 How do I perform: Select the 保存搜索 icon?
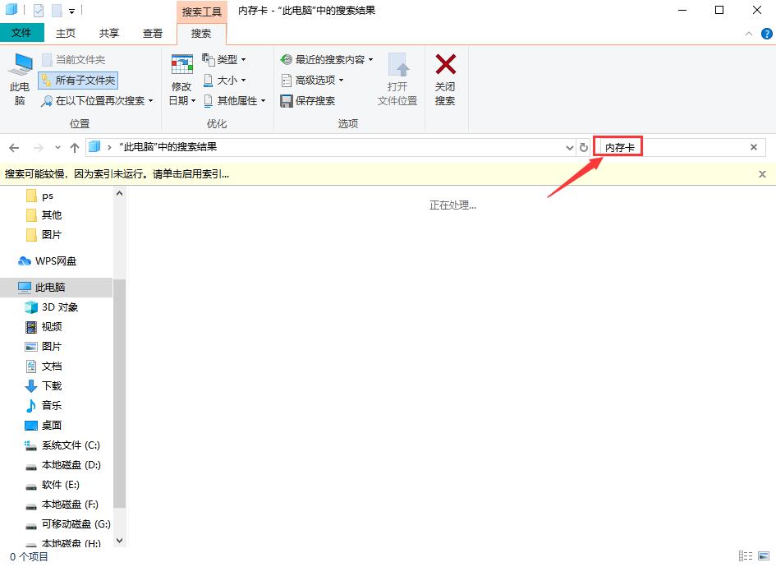[x=290, y=100]
